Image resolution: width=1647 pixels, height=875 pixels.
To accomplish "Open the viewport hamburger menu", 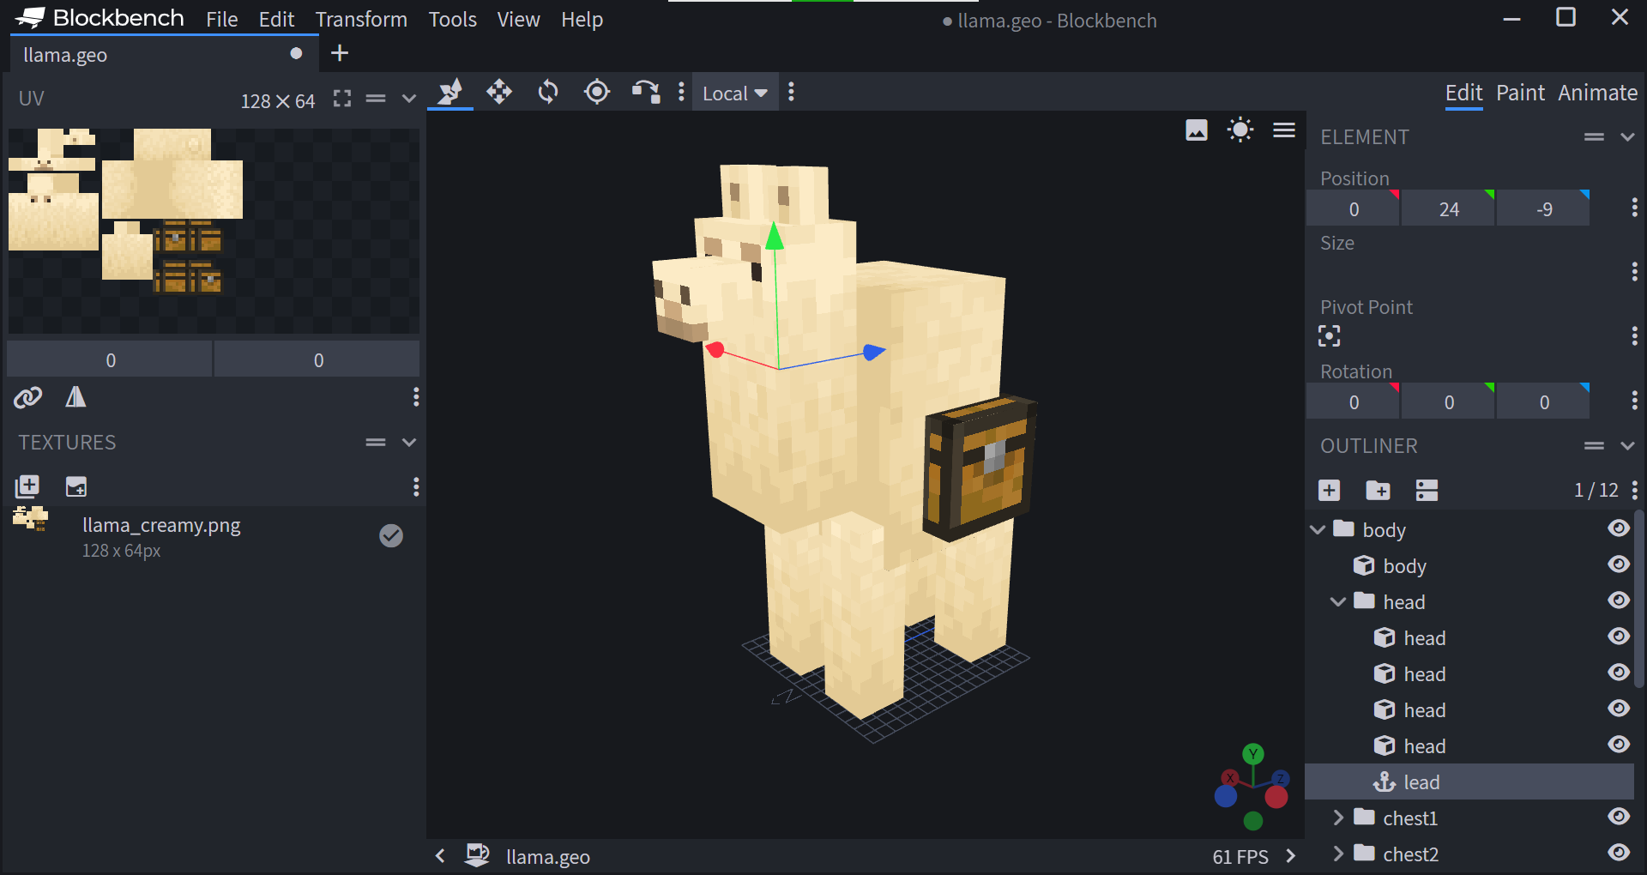I will pos(1284,130).
